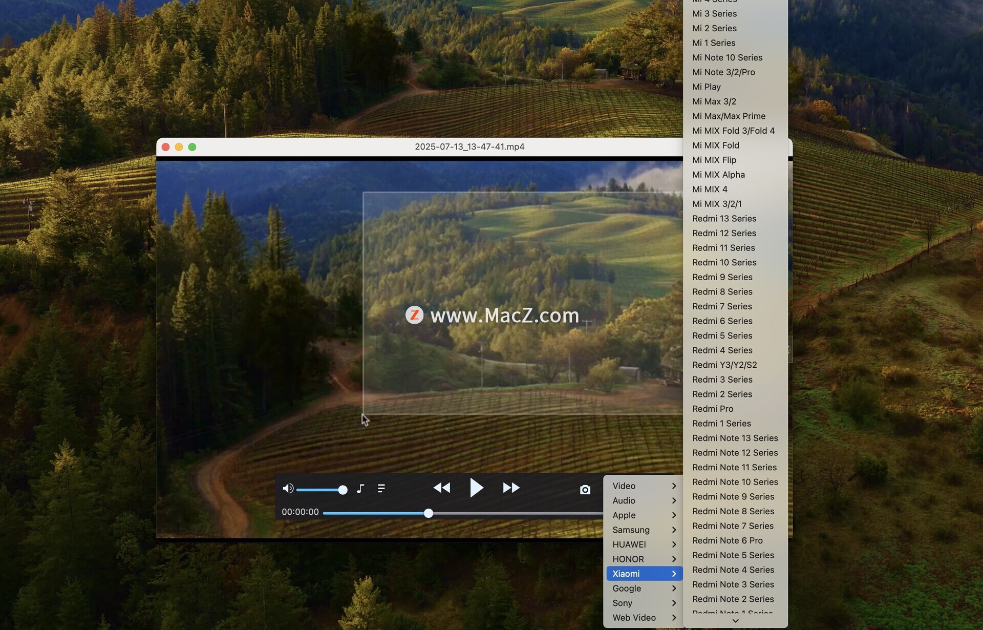This screenshot has width=983, height=630.
Task: Pick Mi Play from the Xiaomi list
Action: tap(706, 87)
